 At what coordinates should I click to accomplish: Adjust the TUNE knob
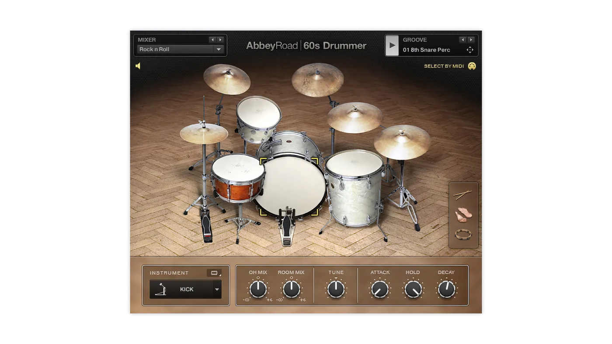(x=336, y=289)
